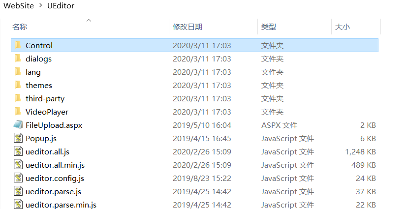407x209 pixels.
Task: Sort files by the 修改日期 column header
Action: [188, 27]
